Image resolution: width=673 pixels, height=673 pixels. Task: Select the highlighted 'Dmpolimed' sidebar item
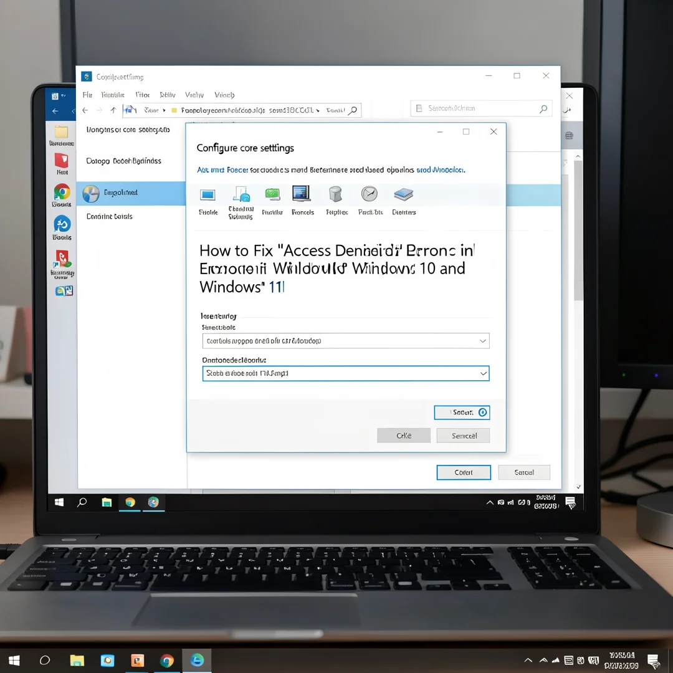(131, 193)
